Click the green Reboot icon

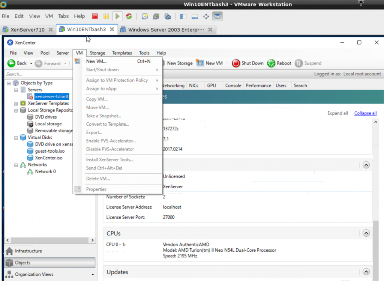click(271, 63)
